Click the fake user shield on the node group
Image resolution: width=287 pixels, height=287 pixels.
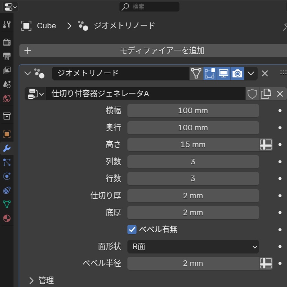click(x=252, y=94)
